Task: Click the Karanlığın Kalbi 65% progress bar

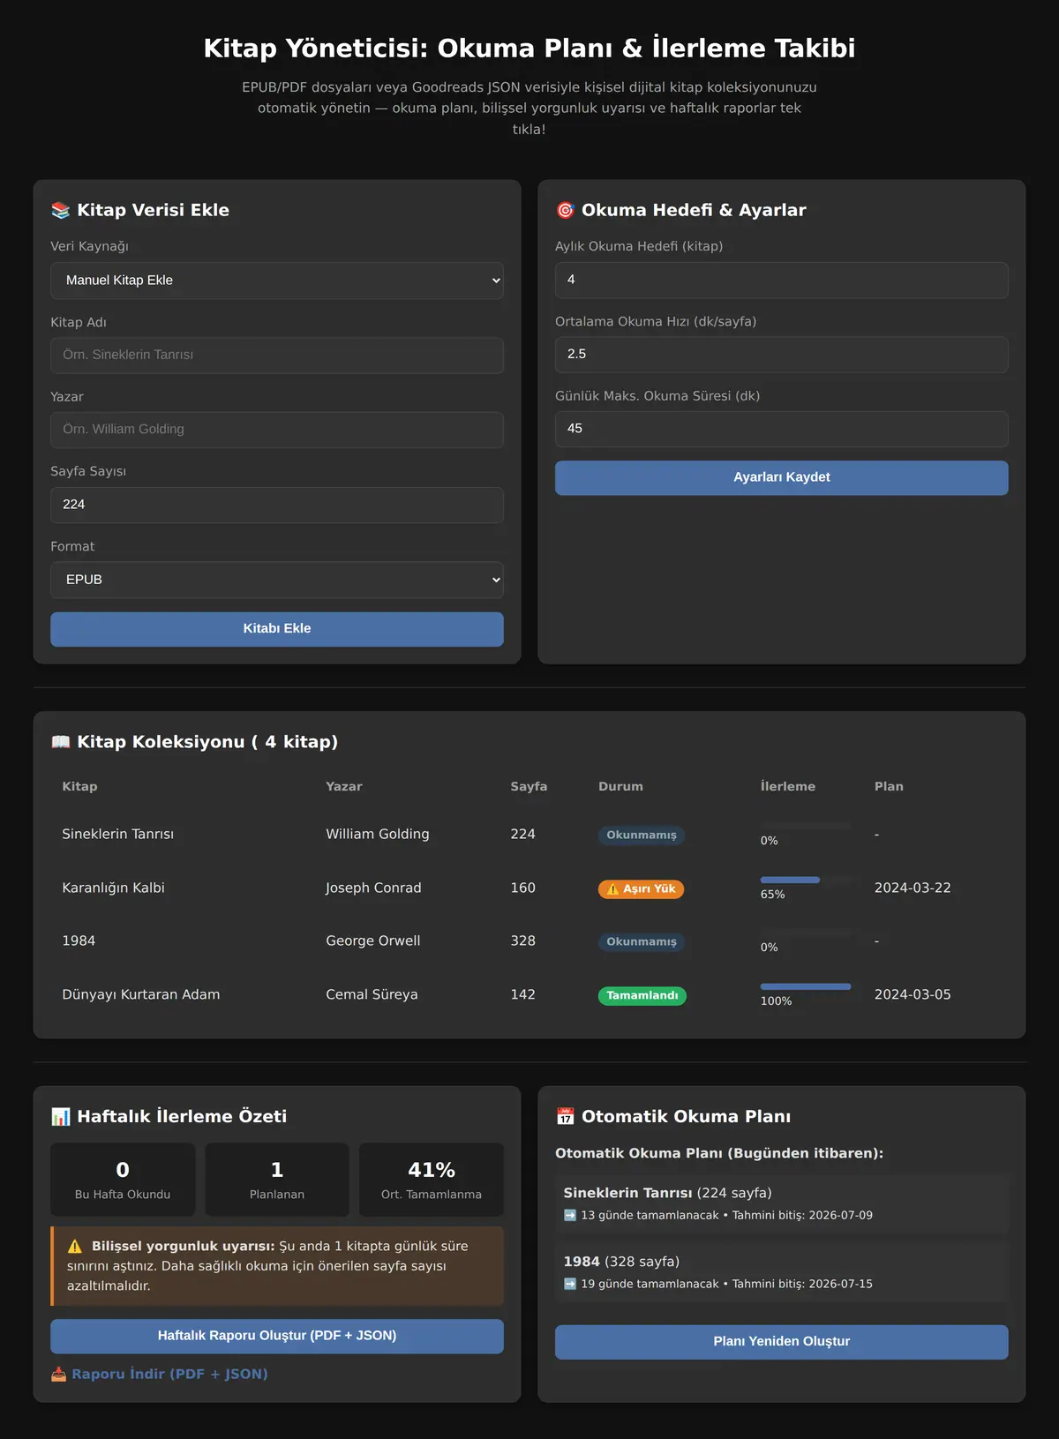Action: pyautogui.click(x=806, y=880)
